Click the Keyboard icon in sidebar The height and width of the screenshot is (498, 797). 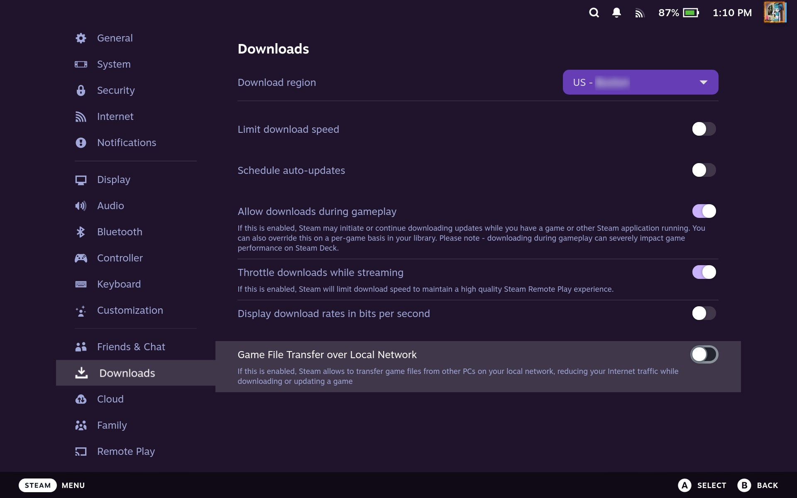coord(81,284)
